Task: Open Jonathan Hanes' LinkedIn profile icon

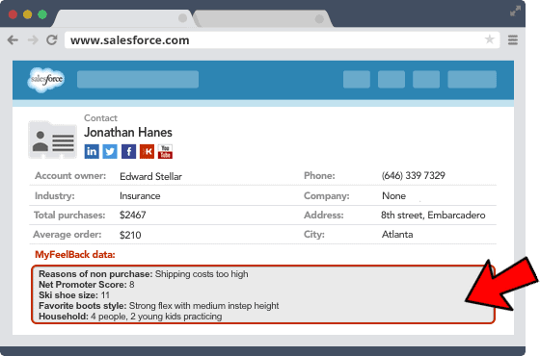Action: coord(92,152)
